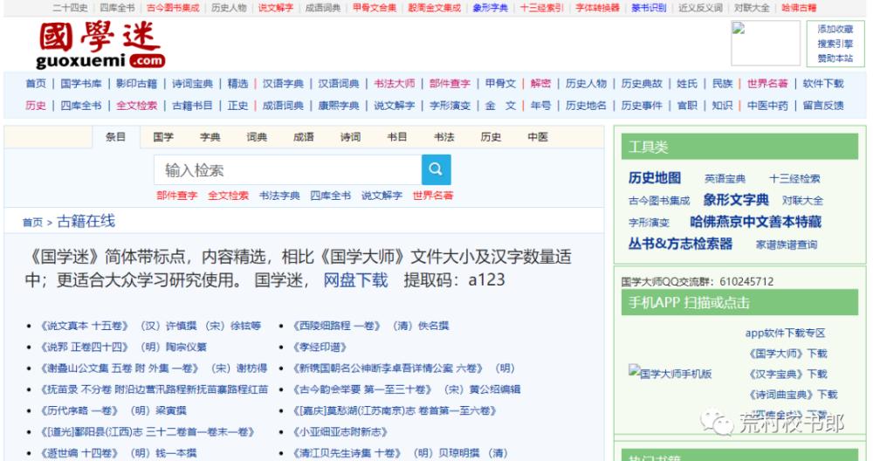
Task: Open 全文检索 in the second nav row
Action: pyautogui.click(x=137, y=106)
